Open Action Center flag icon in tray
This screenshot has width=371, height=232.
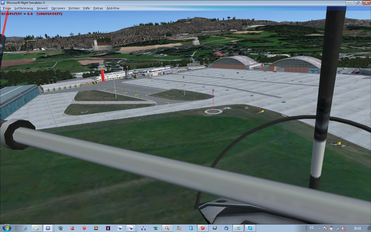325,228
